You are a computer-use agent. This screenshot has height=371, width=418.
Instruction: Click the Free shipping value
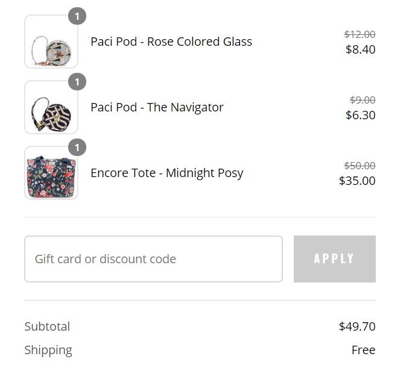click(363, 350)
